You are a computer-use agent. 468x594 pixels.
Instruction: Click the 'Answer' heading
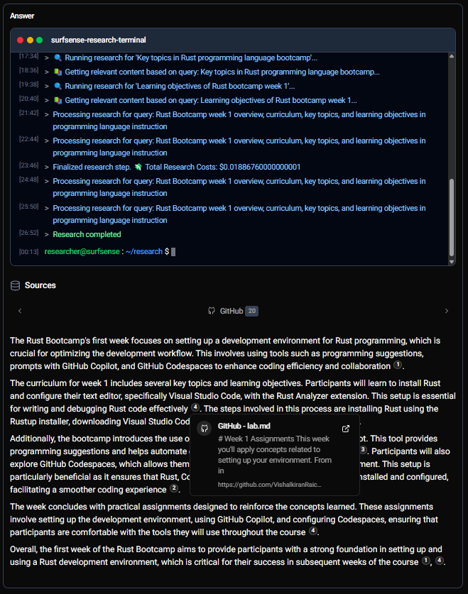22,16
